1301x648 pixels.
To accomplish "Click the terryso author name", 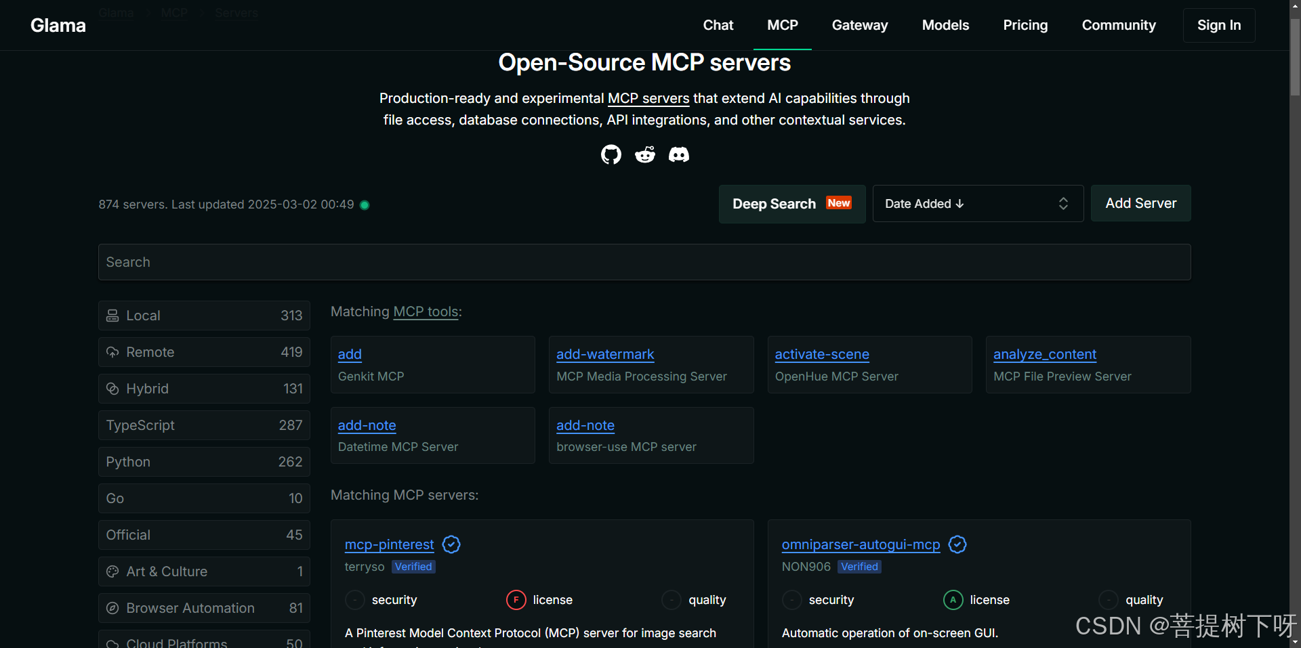I will [365, 567].
